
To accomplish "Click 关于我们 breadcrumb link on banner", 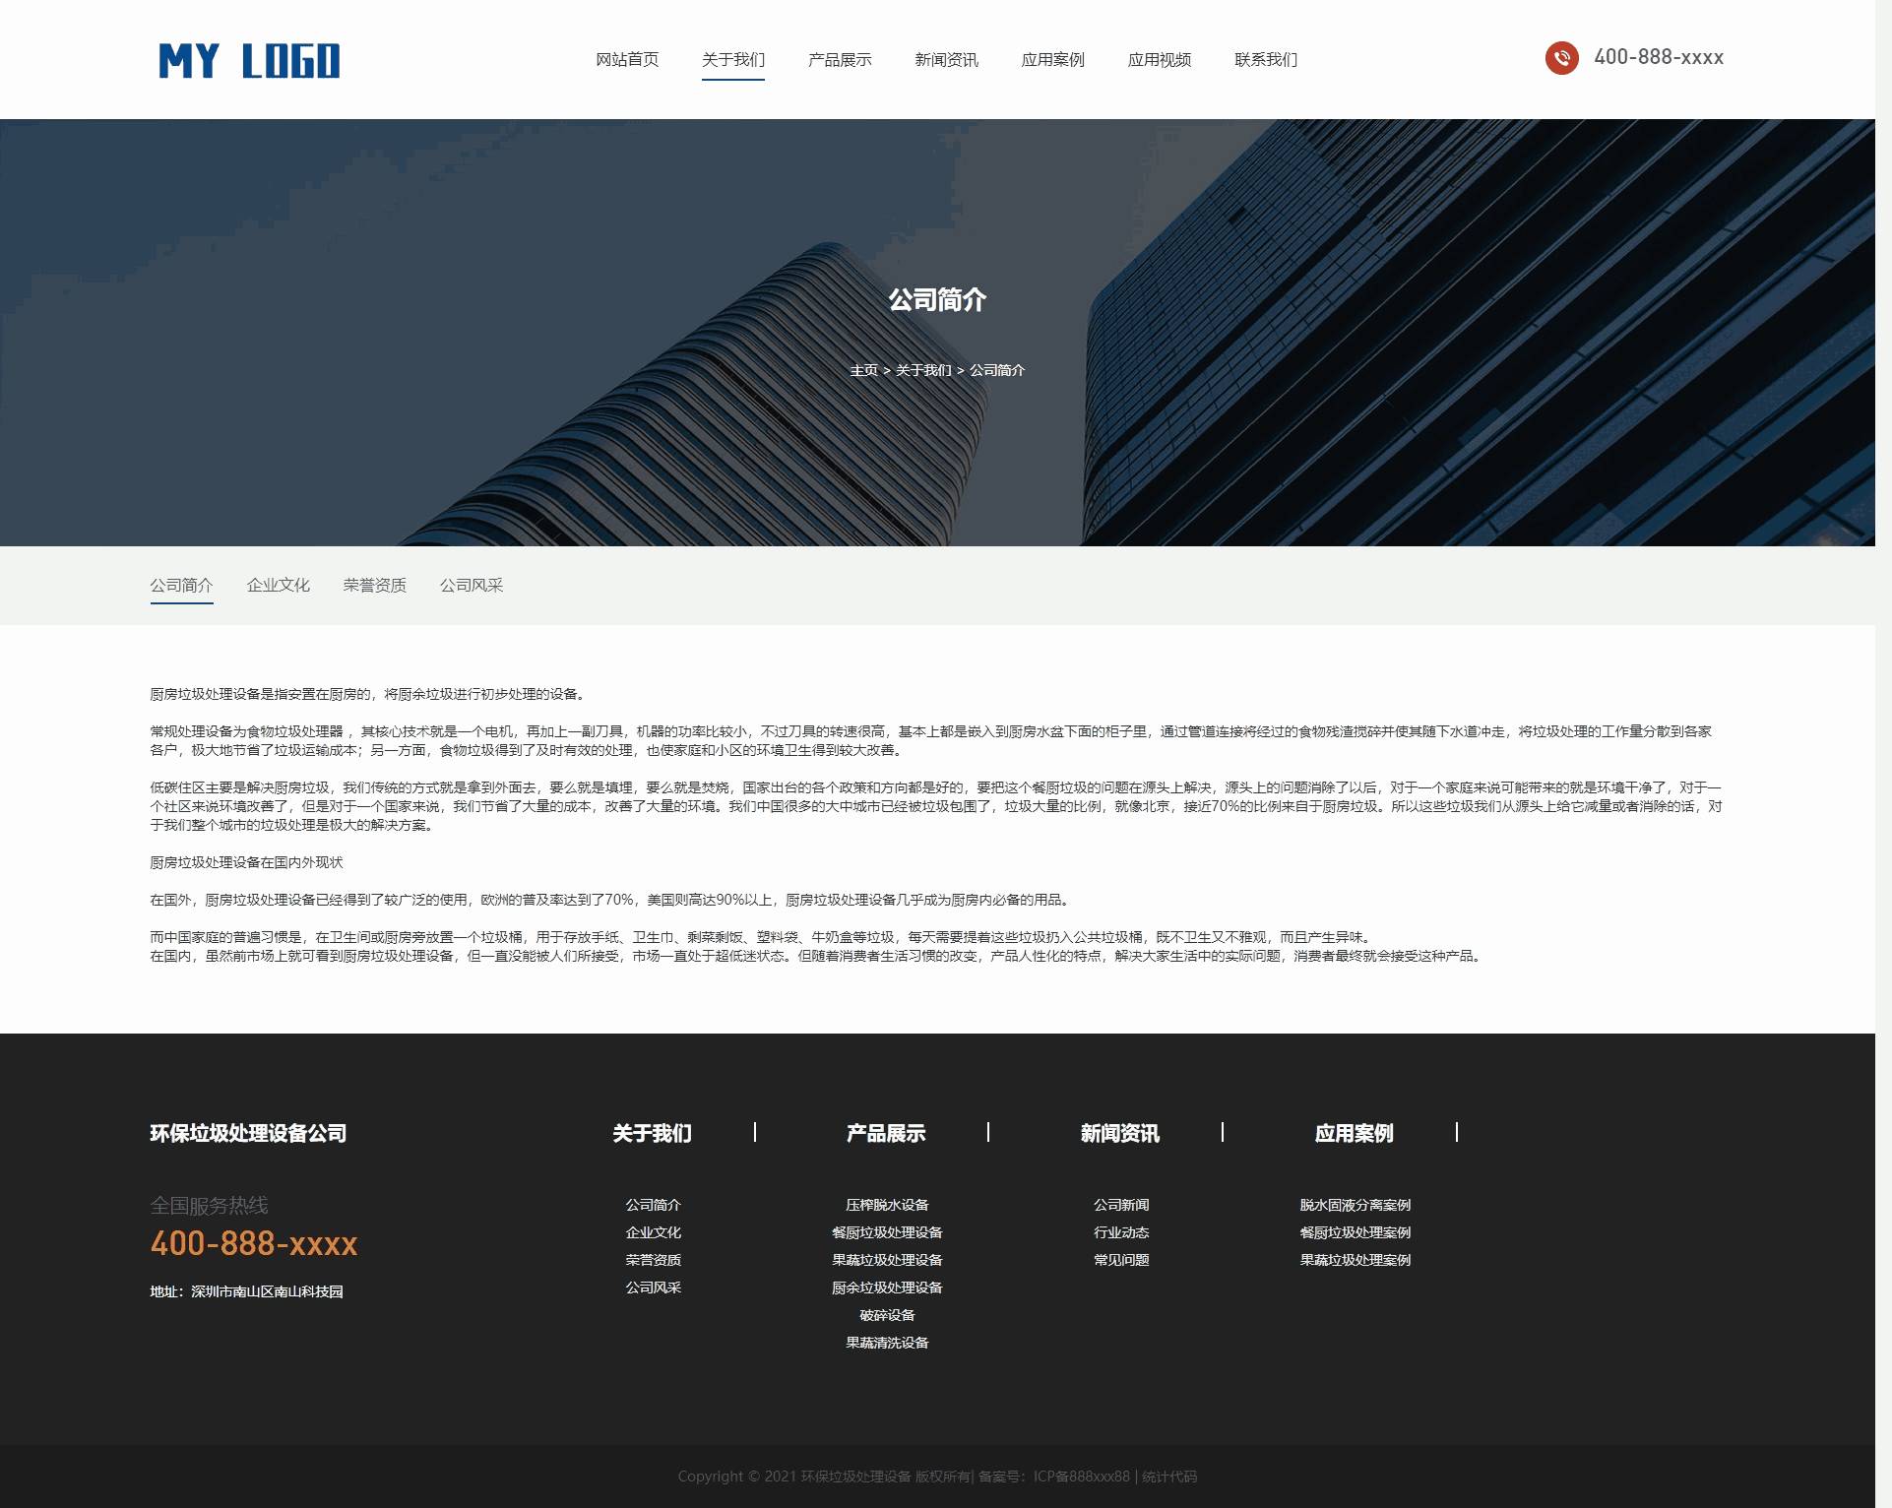I will point(923,370).
